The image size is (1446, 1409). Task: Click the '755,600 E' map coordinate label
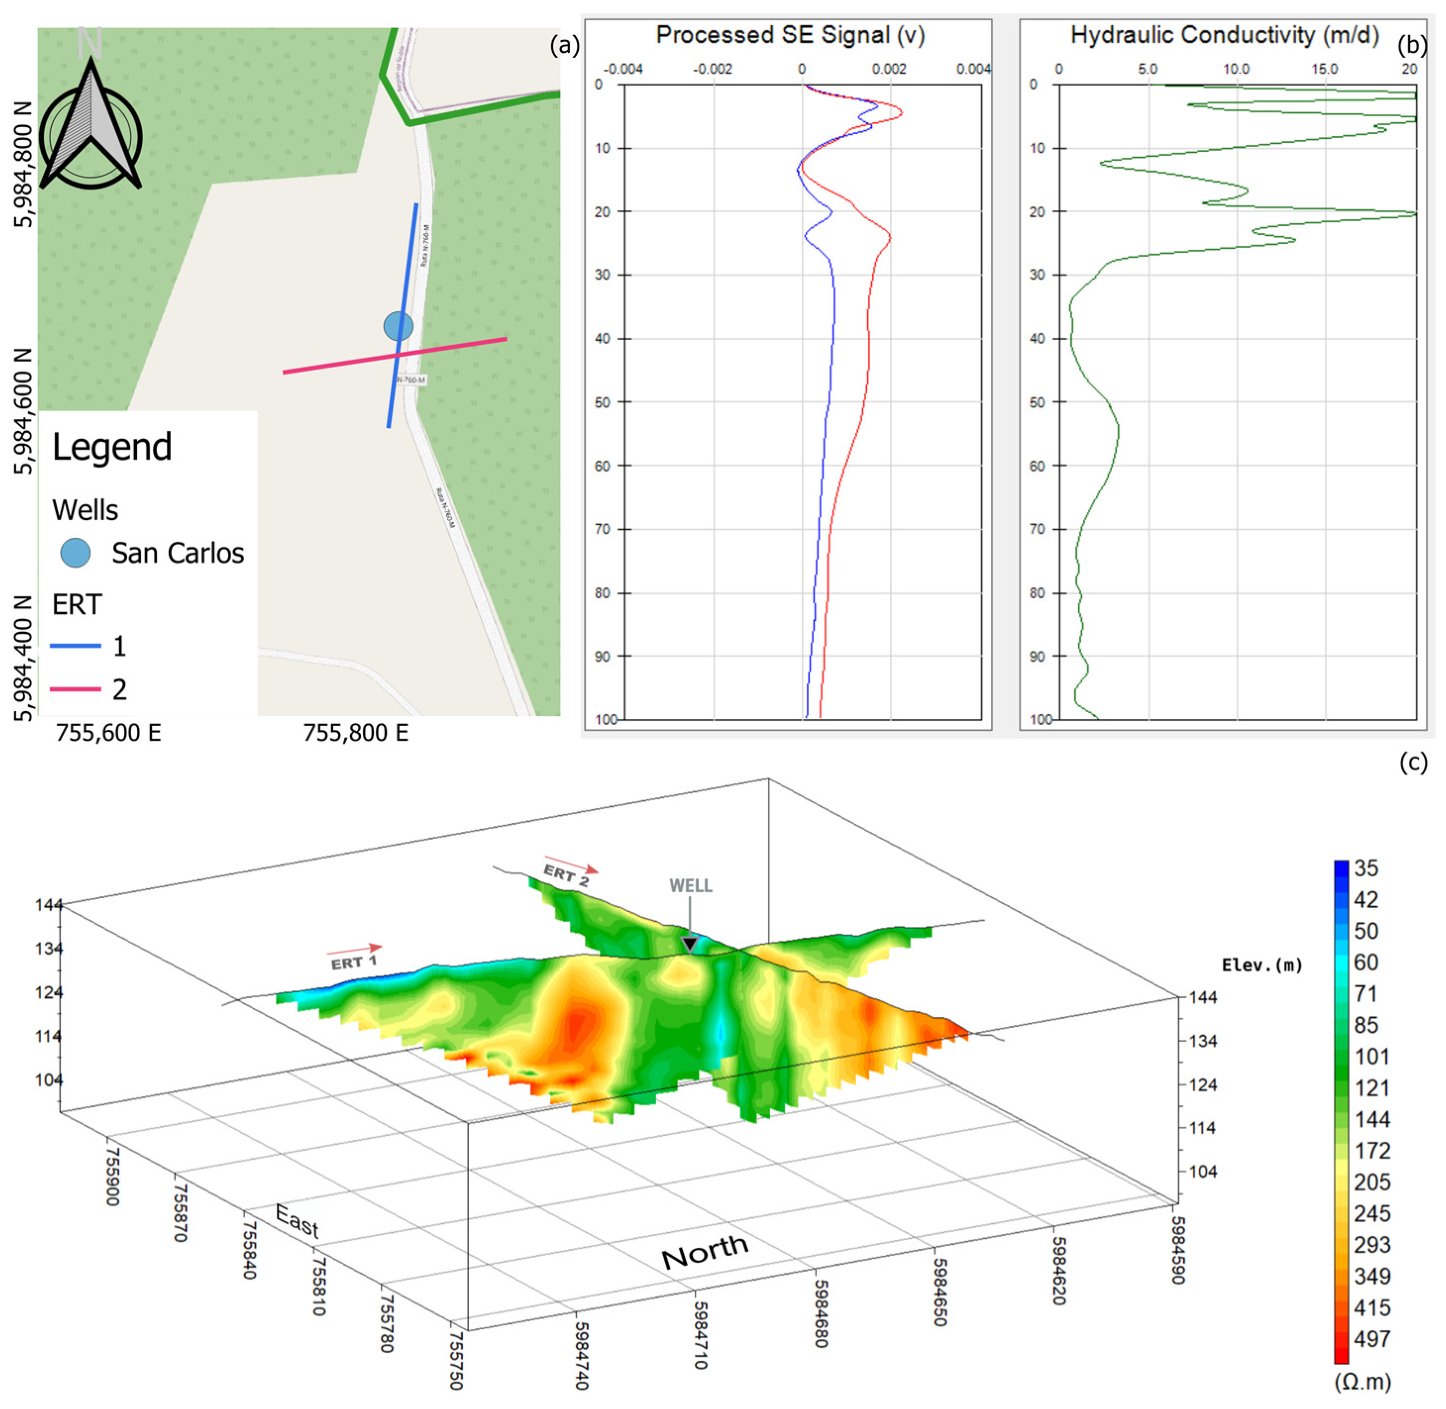click(109, 733)
